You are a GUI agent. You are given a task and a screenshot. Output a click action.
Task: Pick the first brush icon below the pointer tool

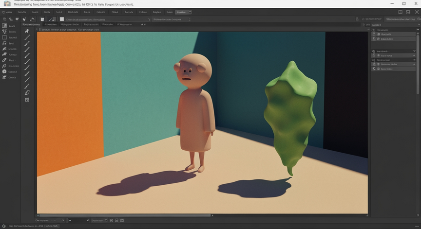pos(27,37)
